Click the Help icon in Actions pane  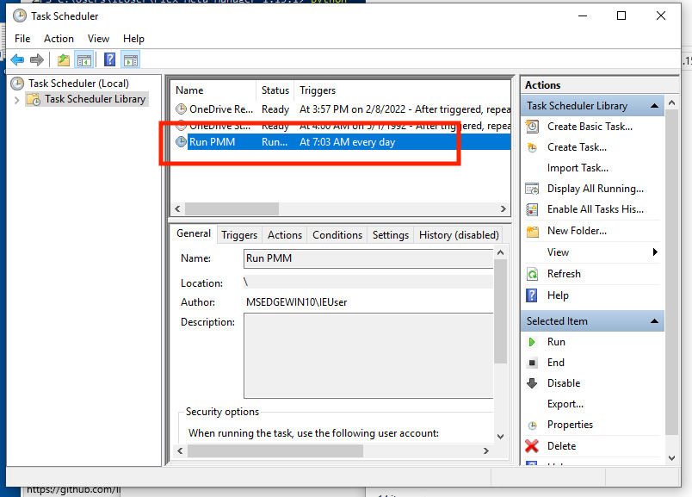point(532,295)
